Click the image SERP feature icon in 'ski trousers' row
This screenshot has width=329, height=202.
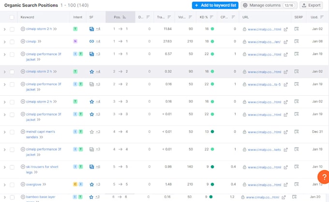point(92,167)
